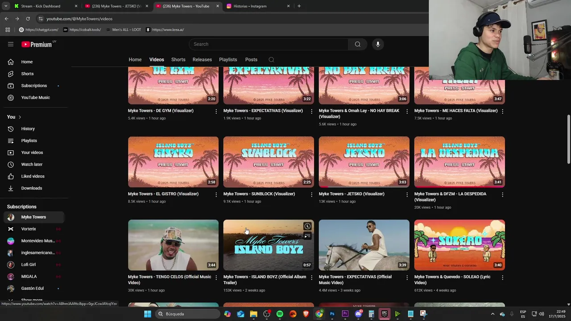Click the Windows Start button
The image size is (571, 321).
coord(148,314)
